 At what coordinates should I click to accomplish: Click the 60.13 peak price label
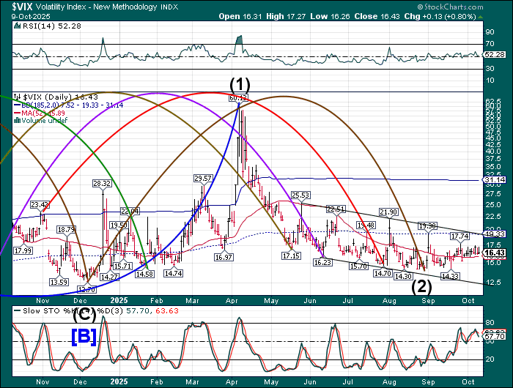pyautogui.click(x=237, y=97)
